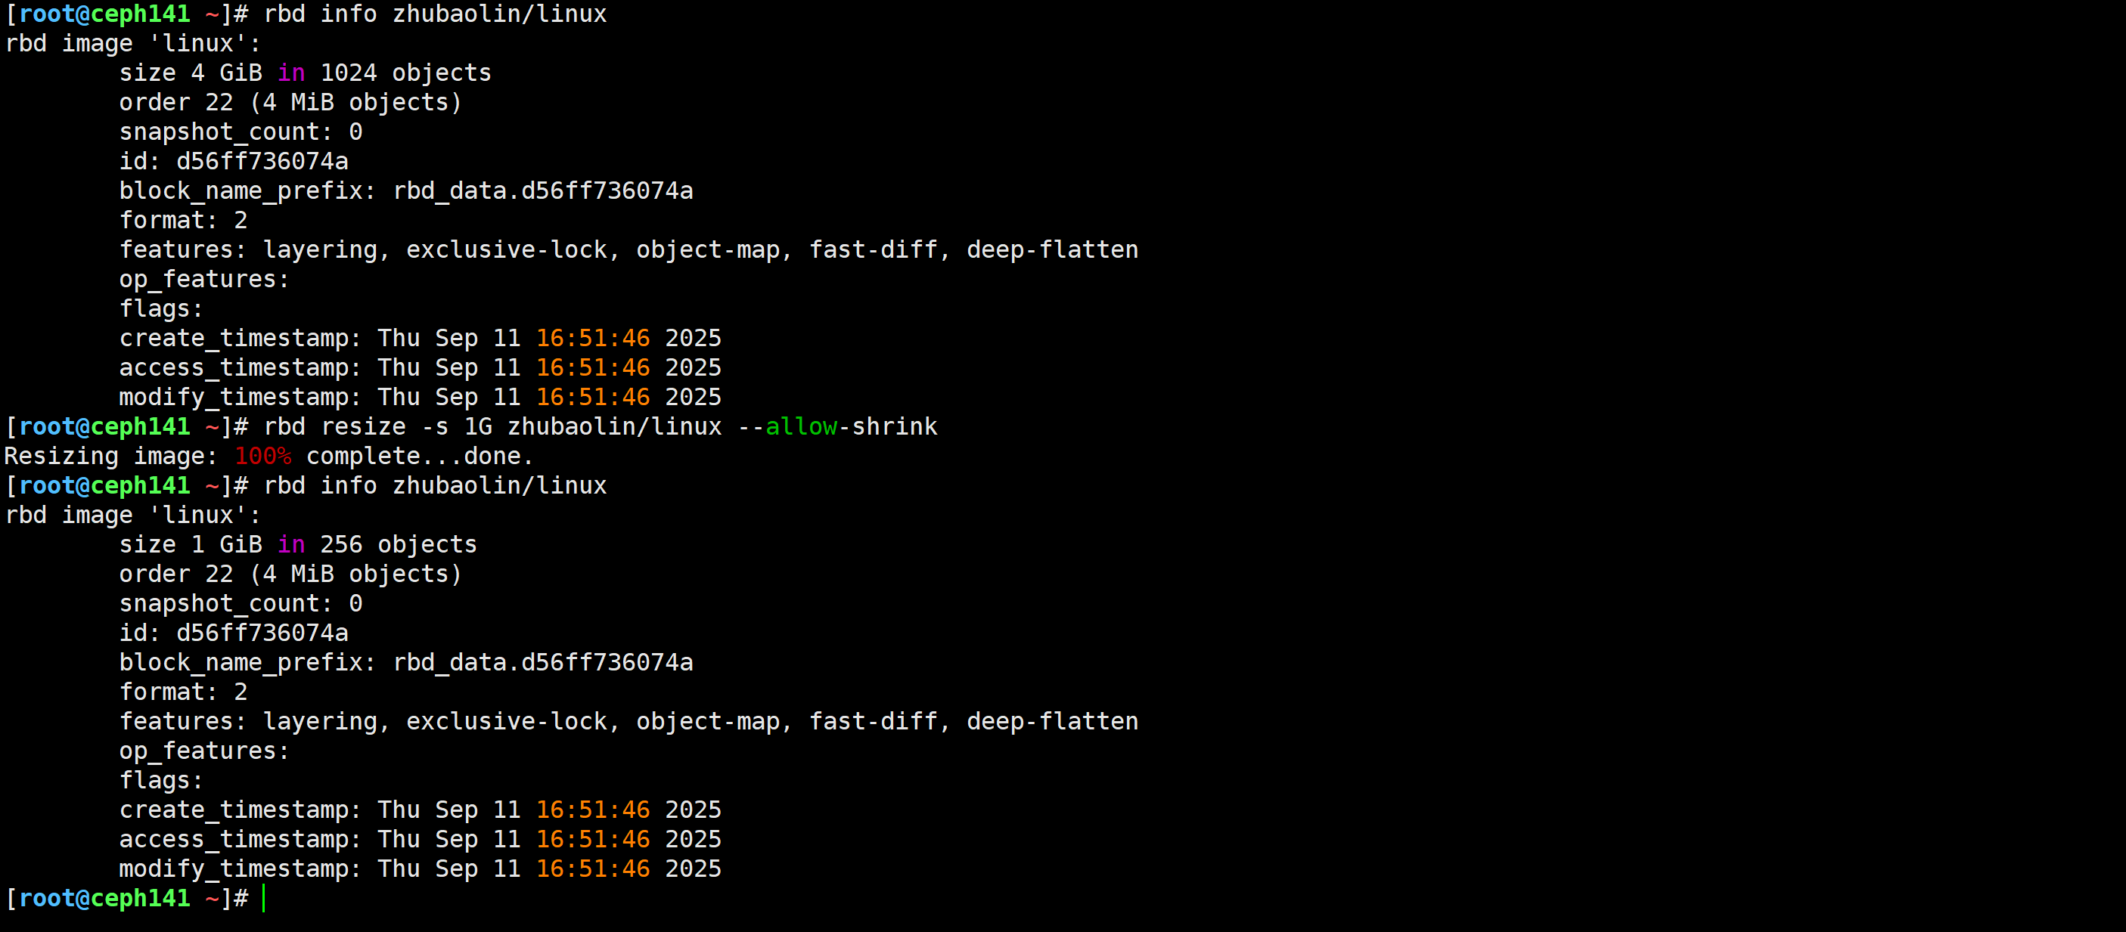The height and width of the screenshot is (932, 2126).
Task: Click the magenta 'in' on the 1 GiB line
Action: [290, 544]
